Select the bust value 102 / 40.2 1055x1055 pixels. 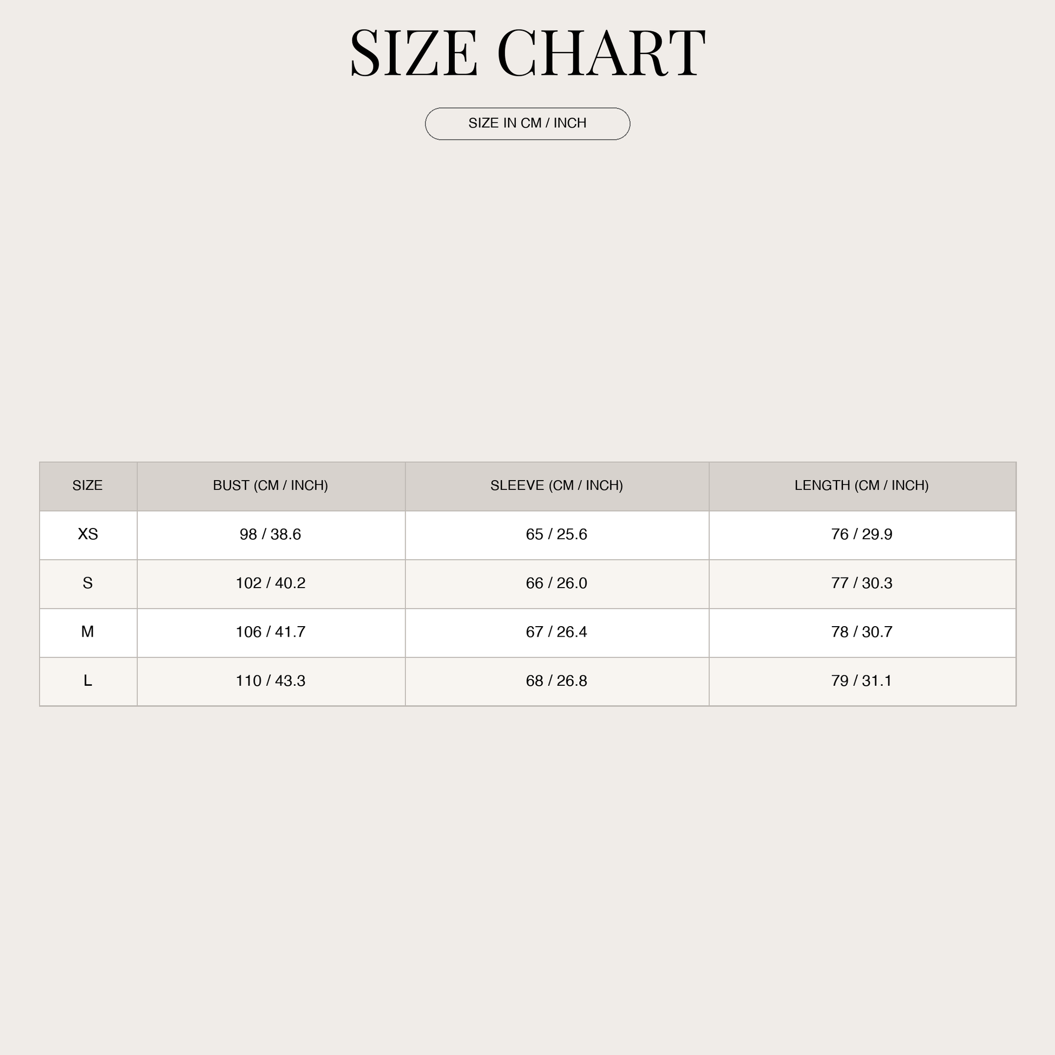270,583
